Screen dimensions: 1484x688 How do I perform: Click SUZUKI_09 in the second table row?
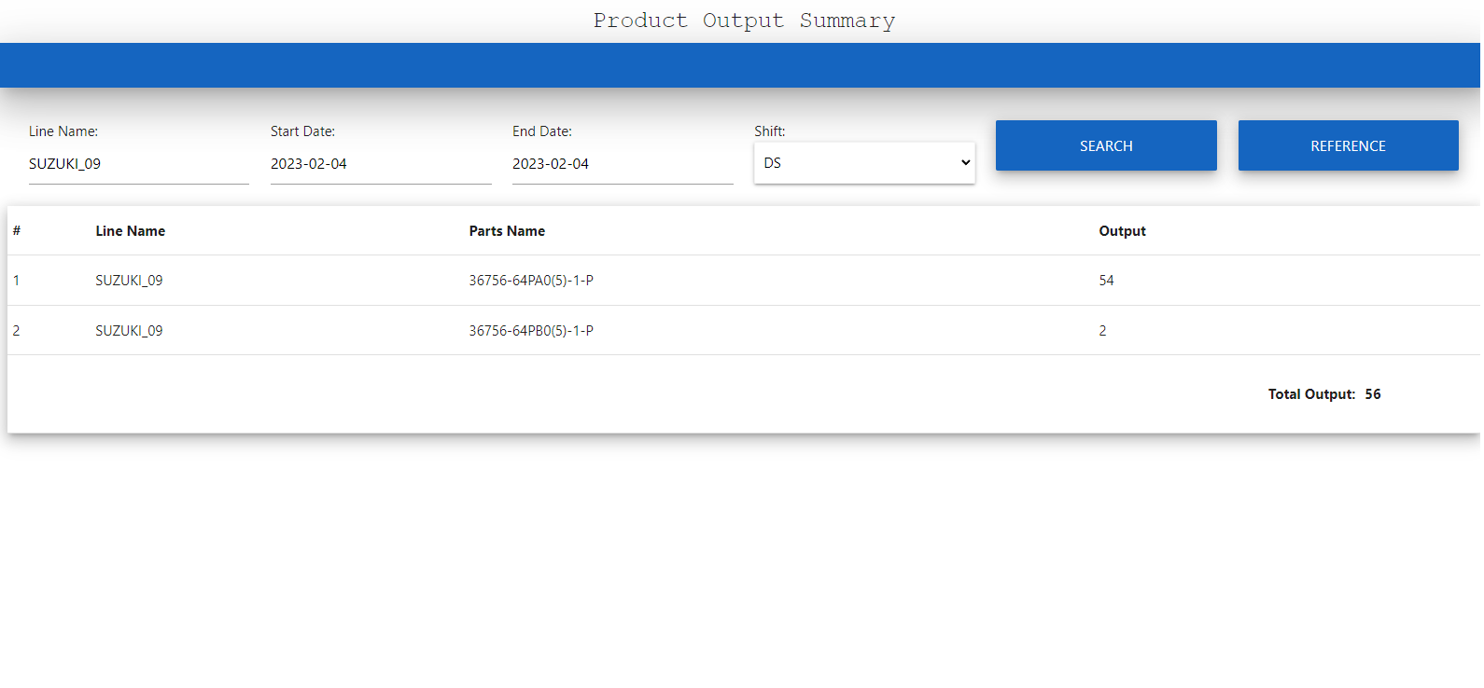tap(129, 331)
